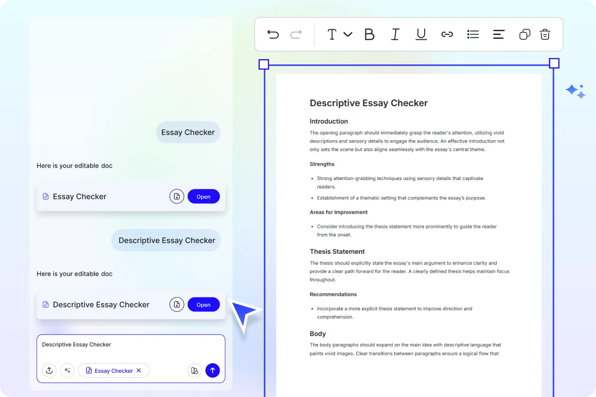596x397 pixels.
Task: Undo the last edit
Action: point(273,34)
